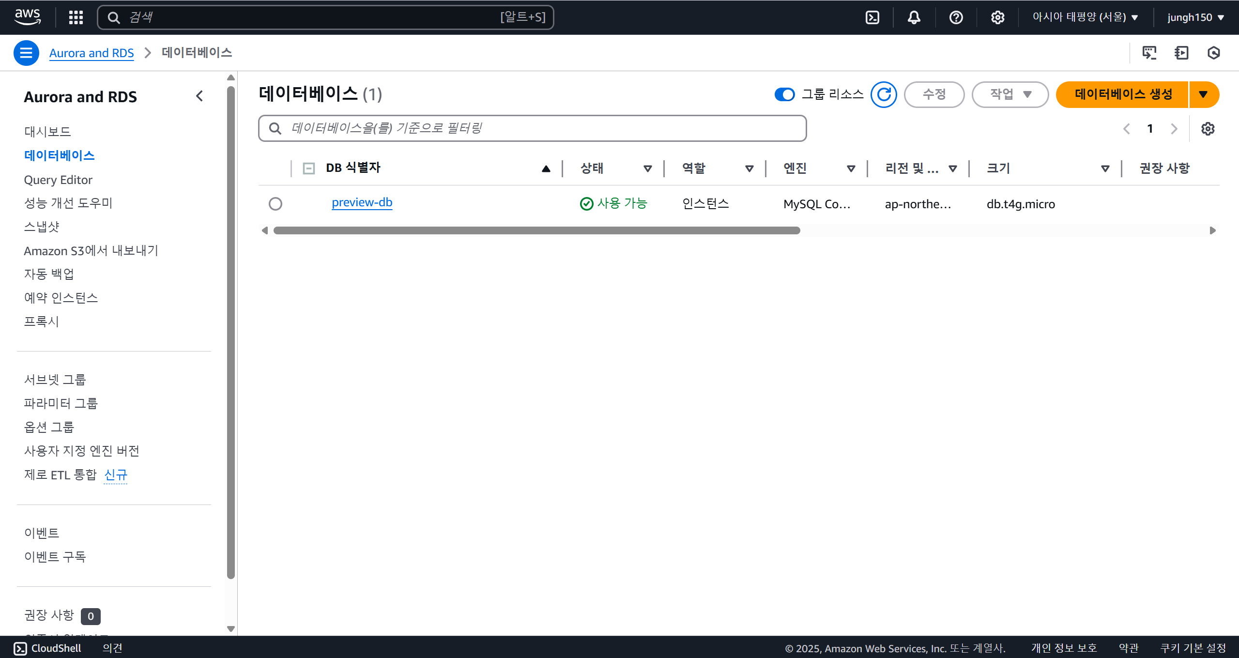This screenshot has width=1239, height=658.
Task: Select the preview-db radio button
Action: pyautogui.click(x=275, y=204)
